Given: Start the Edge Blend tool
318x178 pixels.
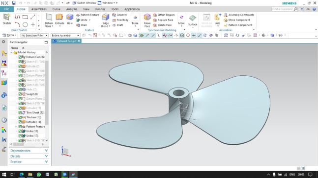Looking at the screenshot, I should [x=106, y=21].
